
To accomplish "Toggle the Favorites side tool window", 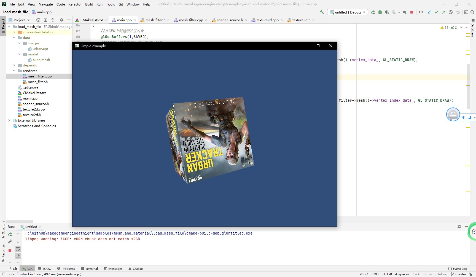I will 3,253.
